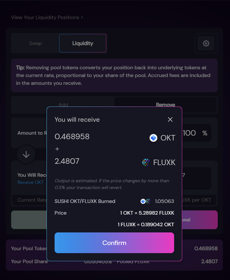
Task: Click the 2.4807 FLUXK amount in dialog
Action: coord(67,161)
